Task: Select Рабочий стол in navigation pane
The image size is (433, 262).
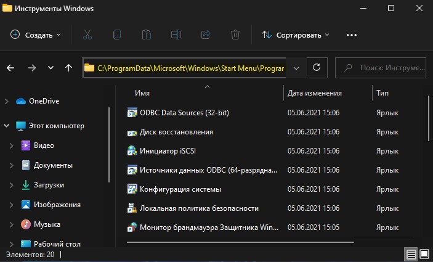Action: (57, 244)
